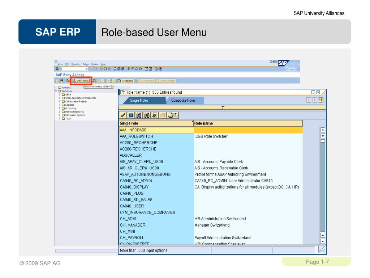Expand the Tools folder

click(x=60, y=119)
